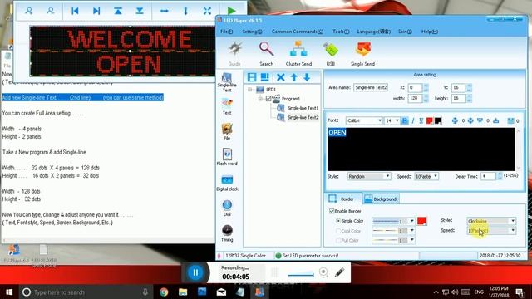Toggle the Program1 checkbox in tree

tap(268, 99)
